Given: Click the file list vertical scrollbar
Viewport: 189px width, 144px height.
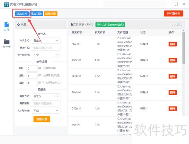Looking at the screenshot, I should [184, 48].
